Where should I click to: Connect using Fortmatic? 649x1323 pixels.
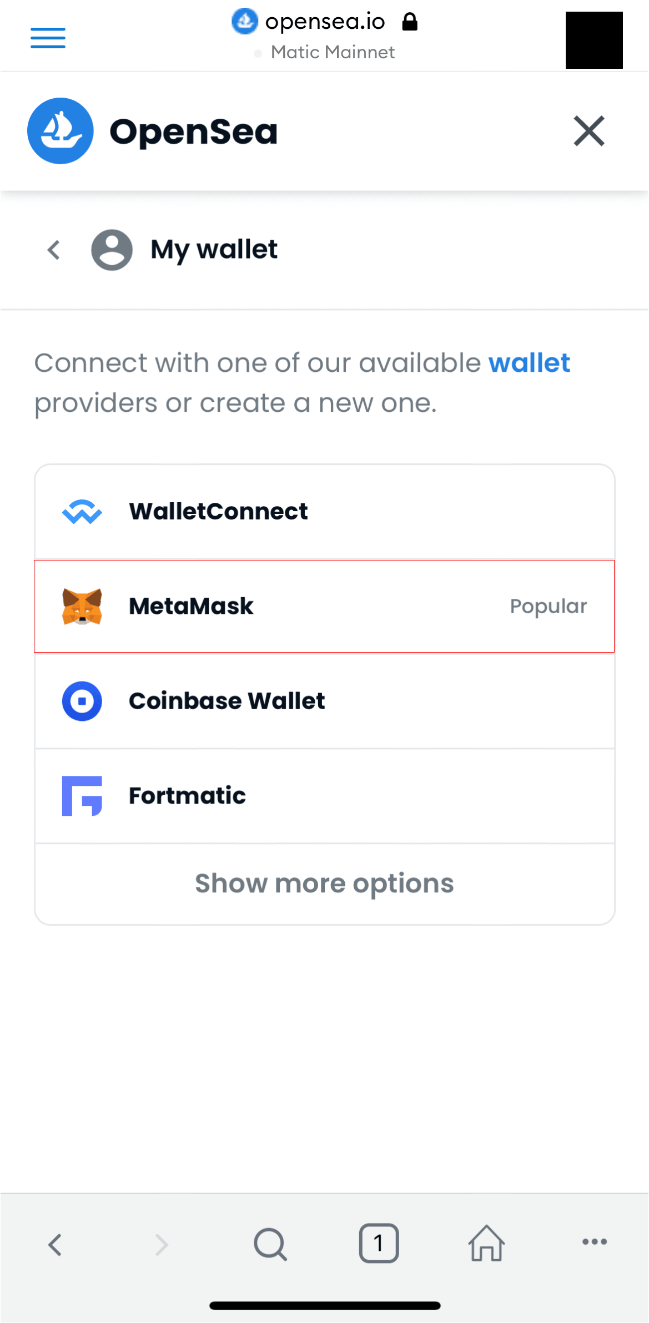click(325, 796)
